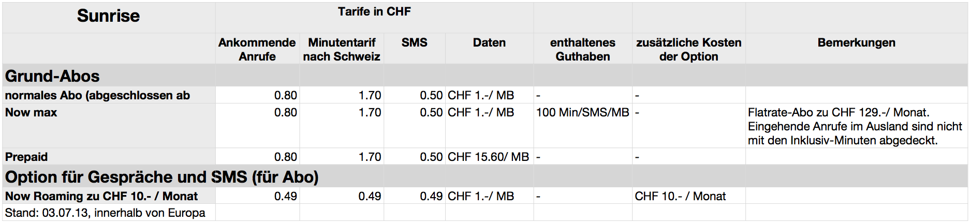Click the 'CHF 15.60/ MB' data cell
970x223 pixels.
click(488, 157)
